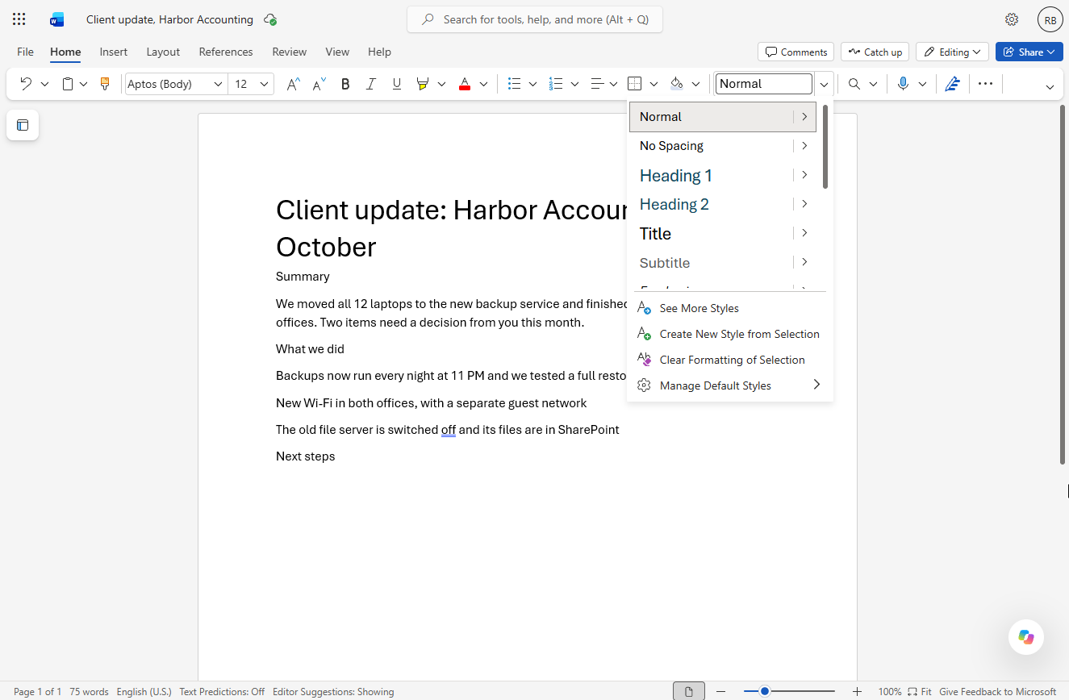Click the Clipboard paste icon

(x=68, y=84)
